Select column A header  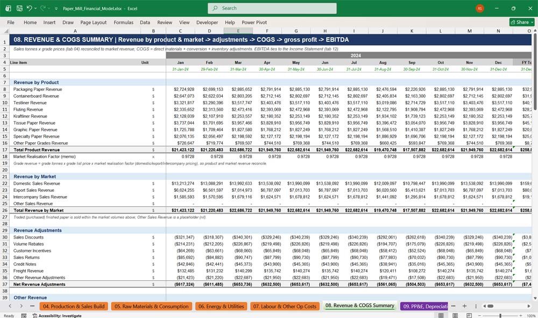point(75,31)
